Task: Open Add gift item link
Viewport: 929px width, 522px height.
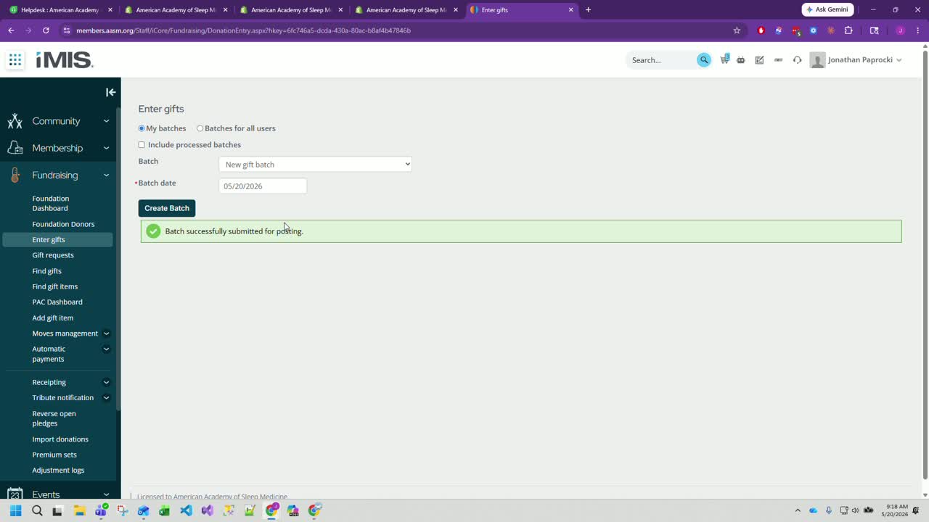Action: coord(53,318)
